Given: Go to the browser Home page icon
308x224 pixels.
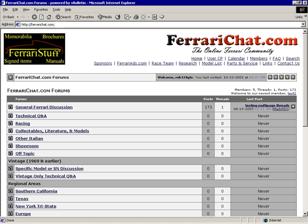Looking at the screenshot, I should point(49,17).
